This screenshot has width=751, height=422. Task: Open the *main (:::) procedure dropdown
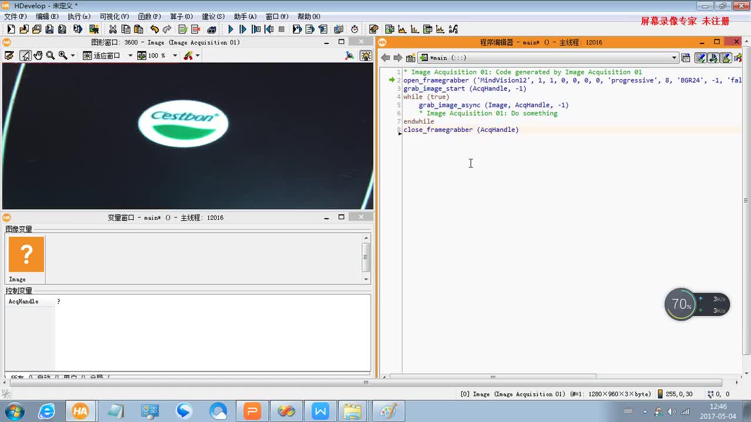(x=548, y=58)
